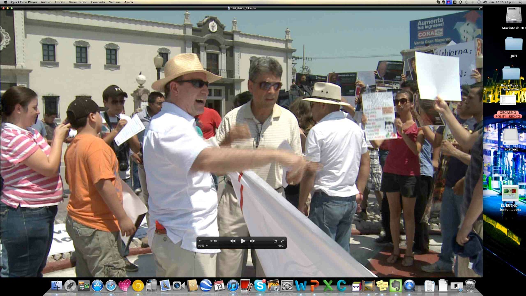Open the Ayuda menu

(x=129, y=2)
